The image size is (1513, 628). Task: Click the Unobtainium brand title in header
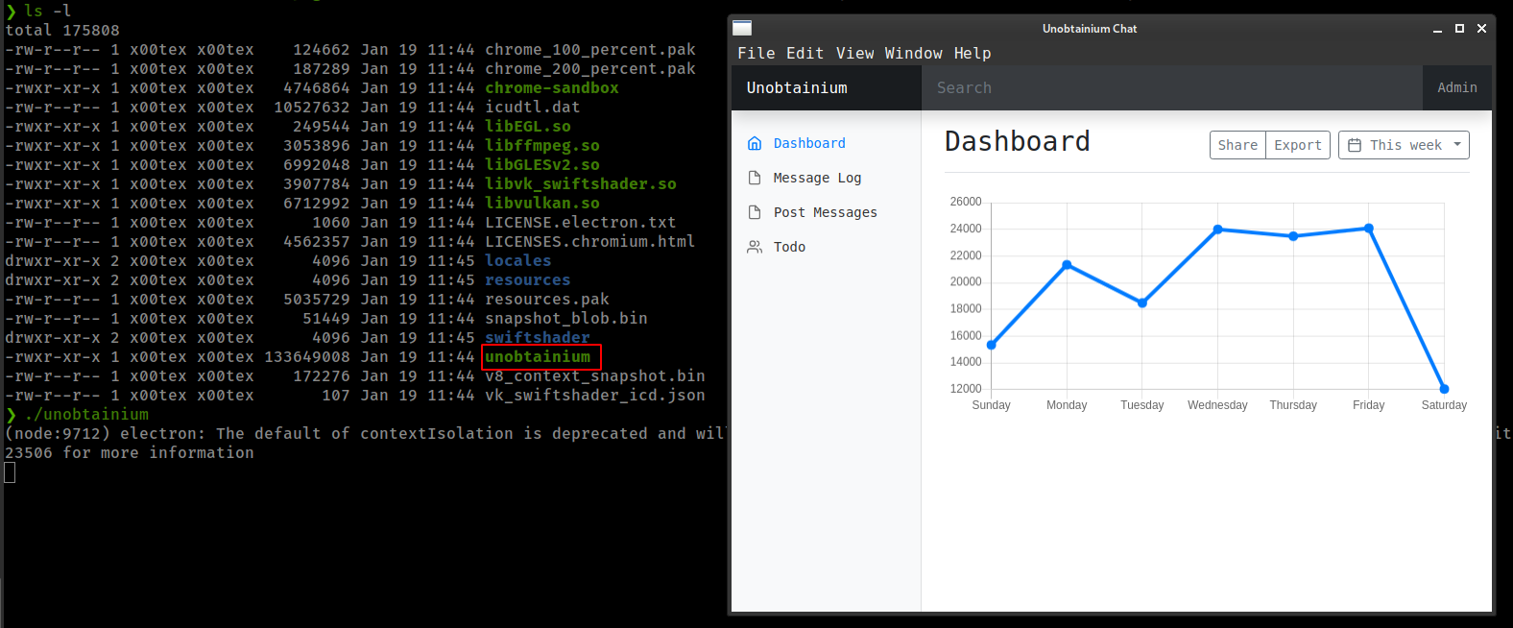[797, 87]
